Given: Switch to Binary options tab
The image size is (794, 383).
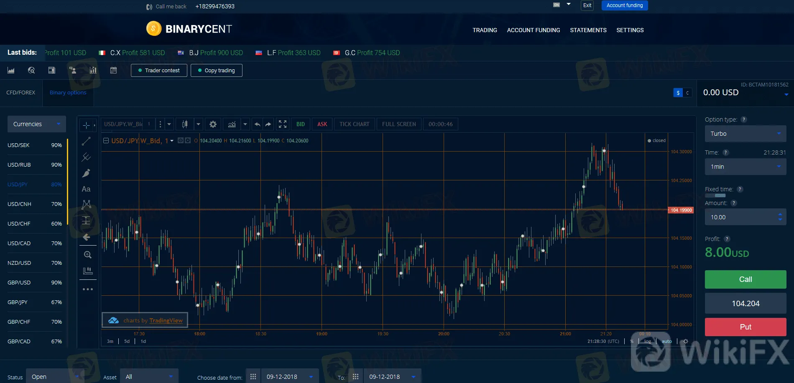Looking at the screenshot, I should tap(68, 93).
